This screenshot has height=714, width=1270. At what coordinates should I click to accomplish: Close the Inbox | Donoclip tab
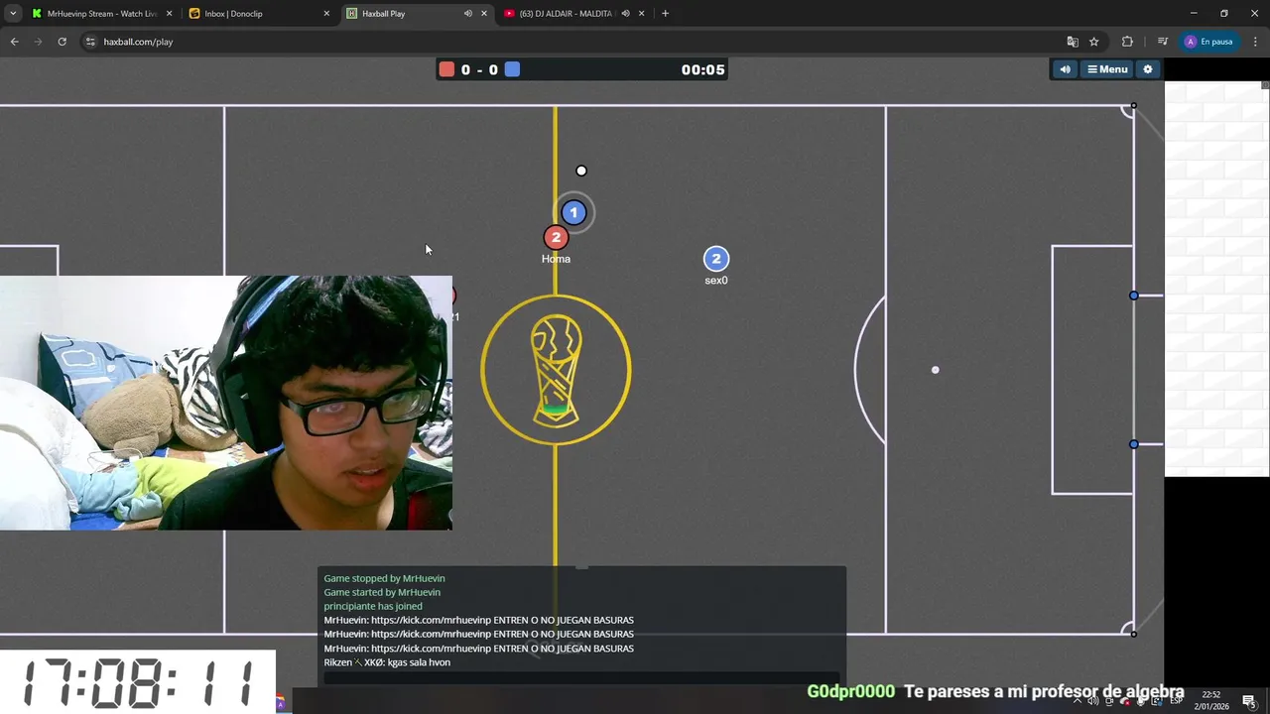pos(326,14)
